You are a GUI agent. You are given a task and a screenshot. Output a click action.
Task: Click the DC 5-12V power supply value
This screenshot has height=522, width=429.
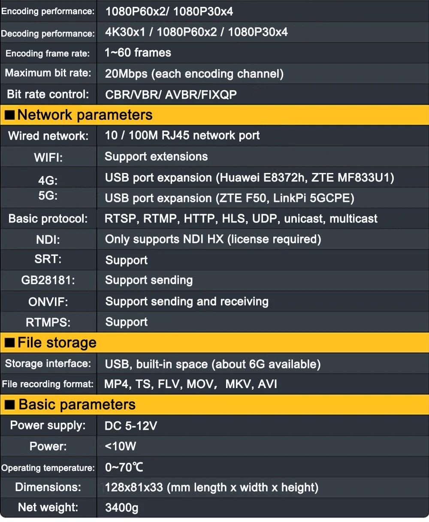pyautogui.click(x=131, y=426)
